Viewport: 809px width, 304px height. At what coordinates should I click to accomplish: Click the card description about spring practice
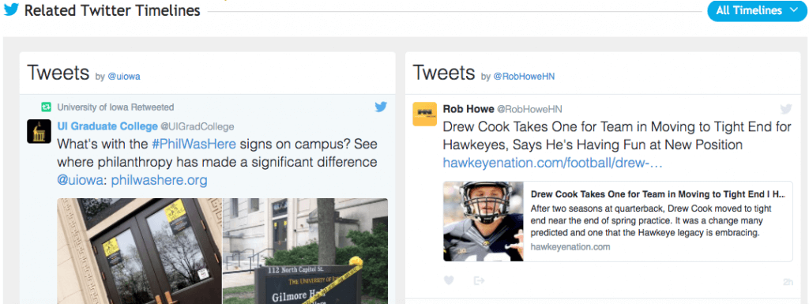(x=651, y=220)
